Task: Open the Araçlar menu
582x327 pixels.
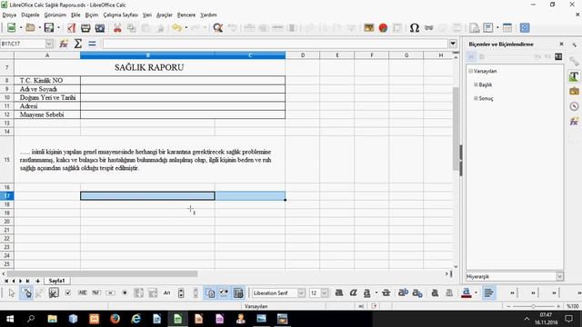Action: (x=164, y=15)
